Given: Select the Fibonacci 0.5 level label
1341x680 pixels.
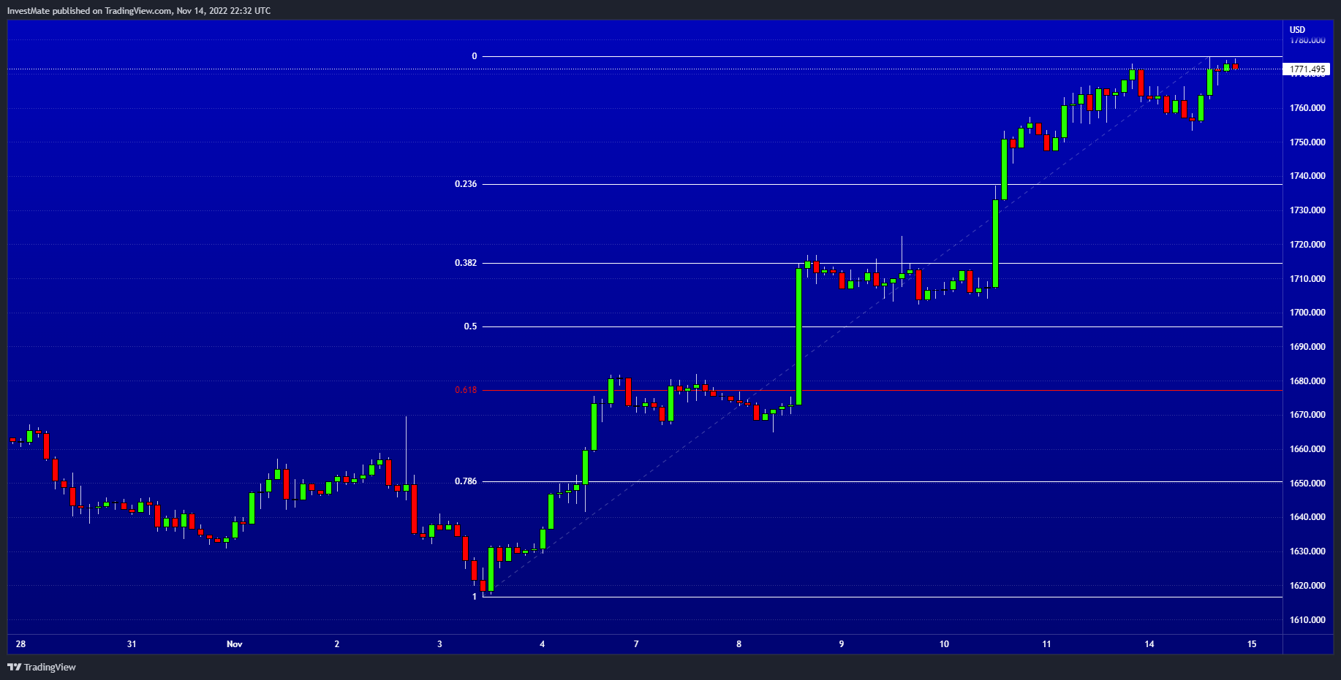Looking at the screenshot, I should [x=470, y=326].
